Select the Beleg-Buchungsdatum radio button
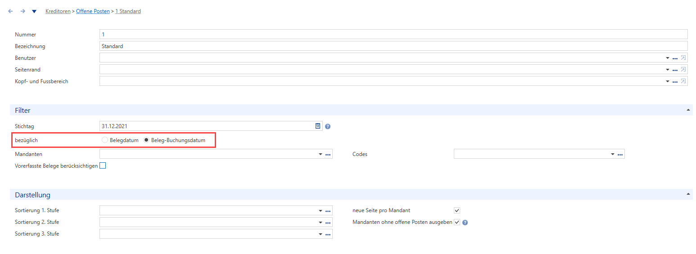696x254 pixels. 146,140
